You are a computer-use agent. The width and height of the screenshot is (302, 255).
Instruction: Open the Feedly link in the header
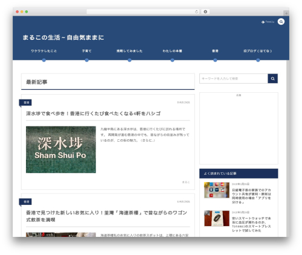click(268, 22)
